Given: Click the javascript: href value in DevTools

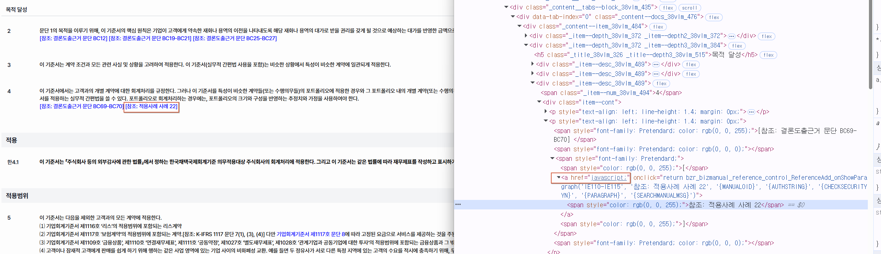Looking at the screenshot, I should tap(609, 178).
